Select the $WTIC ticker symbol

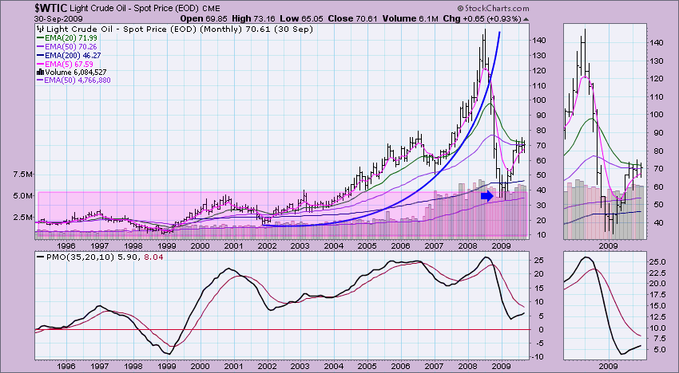pos(50,8)
